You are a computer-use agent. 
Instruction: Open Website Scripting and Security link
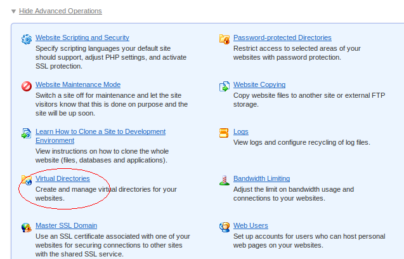coord(82,37)
